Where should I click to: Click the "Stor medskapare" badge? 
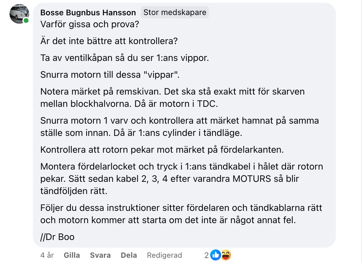pyautogui.click(x=175, y=13)
